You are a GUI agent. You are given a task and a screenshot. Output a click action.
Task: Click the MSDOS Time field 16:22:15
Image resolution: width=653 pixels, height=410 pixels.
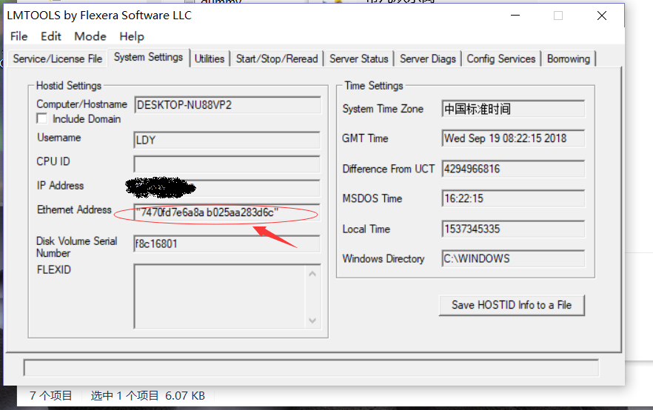pos(513,198)
